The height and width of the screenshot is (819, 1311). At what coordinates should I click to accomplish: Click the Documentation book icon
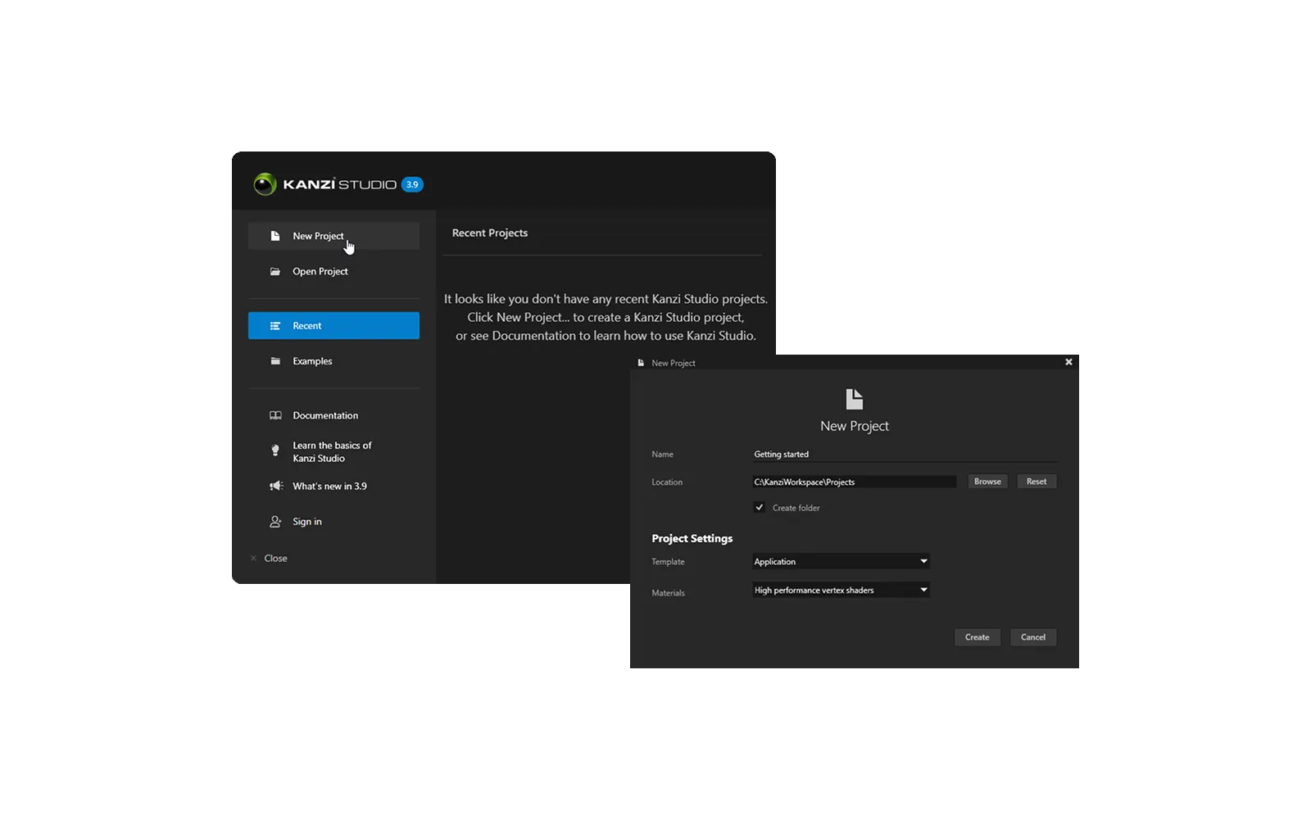pos(275,415)
